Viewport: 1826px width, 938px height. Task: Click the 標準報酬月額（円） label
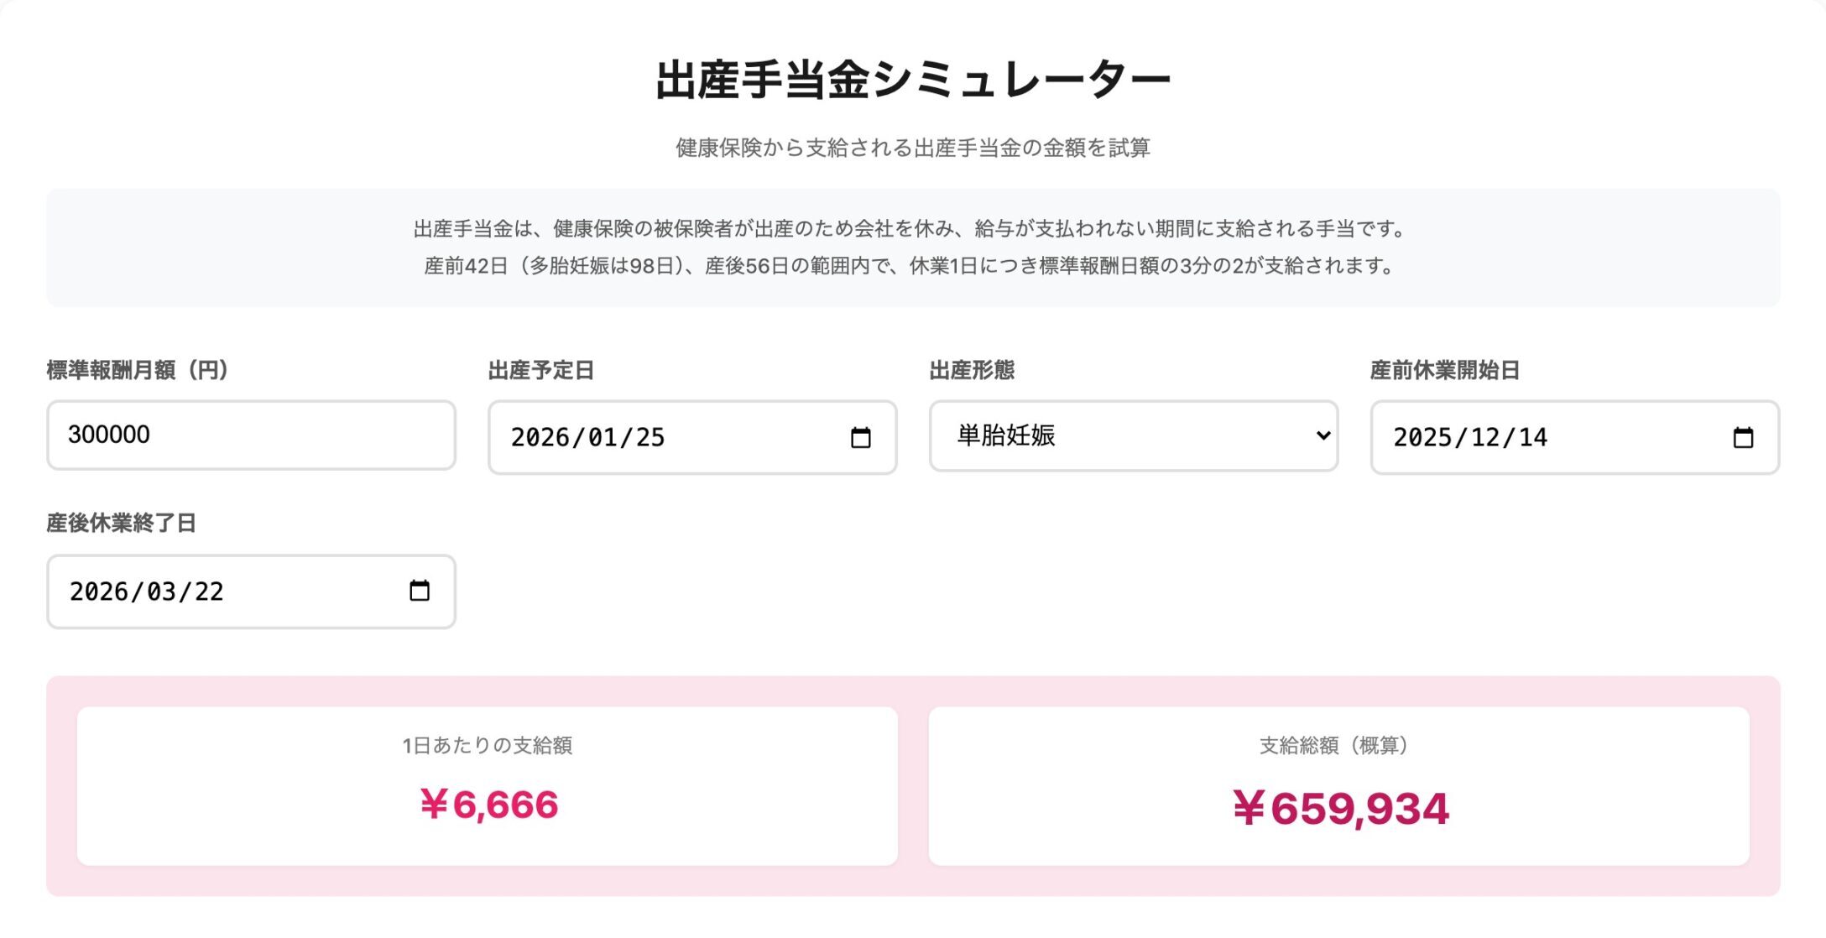coord(138,370)
